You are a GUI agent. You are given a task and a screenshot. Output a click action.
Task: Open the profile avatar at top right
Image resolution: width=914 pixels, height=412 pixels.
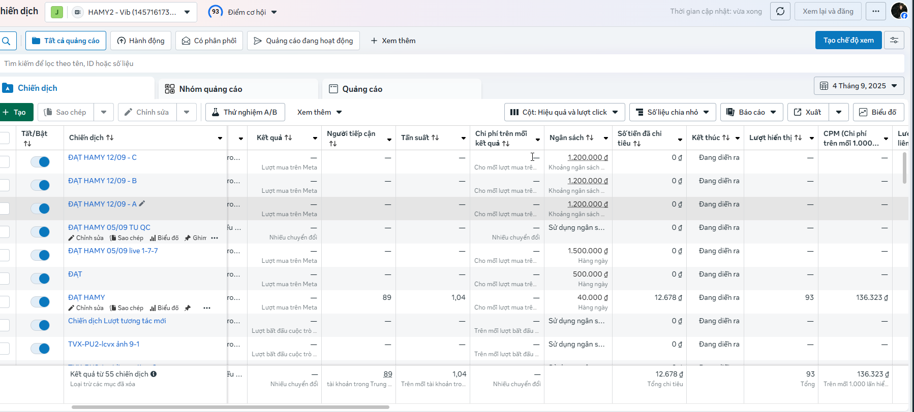899,11
